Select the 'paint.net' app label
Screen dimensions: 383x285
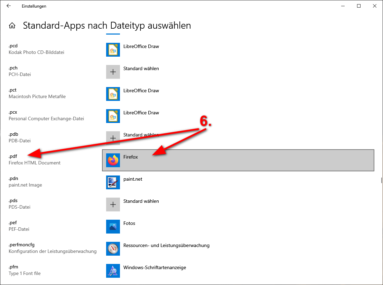(133, 179)
